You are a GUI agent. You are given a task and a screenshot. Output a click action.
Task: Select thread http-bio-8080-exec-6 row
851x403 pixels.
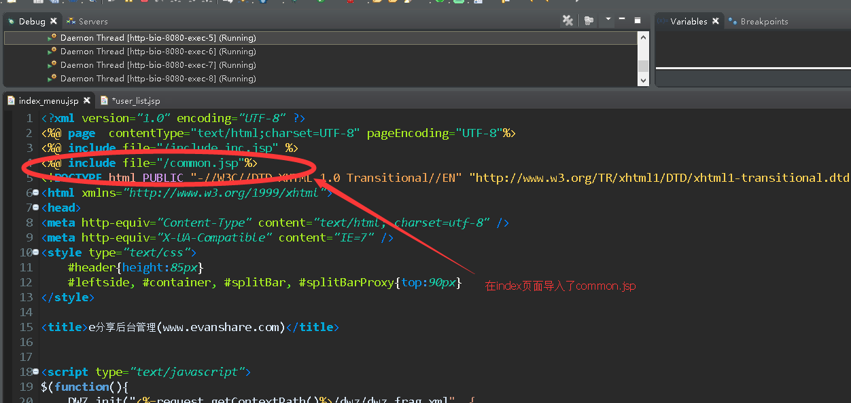(320, 52)
